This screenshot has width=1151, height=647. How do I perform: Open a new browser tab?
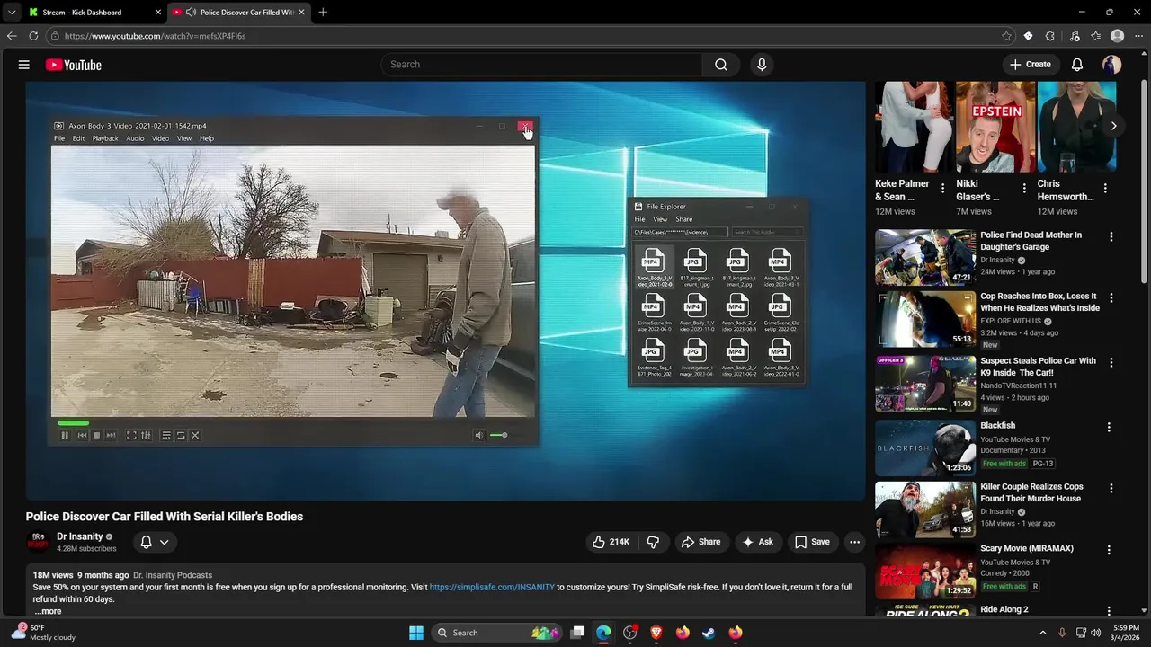pos(323,13)
